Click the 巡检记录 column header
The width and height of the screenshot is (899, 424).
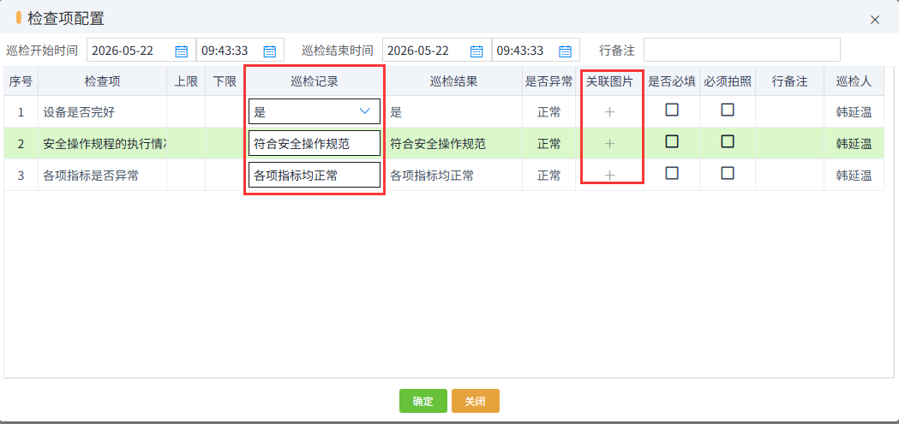click(315, 81)
